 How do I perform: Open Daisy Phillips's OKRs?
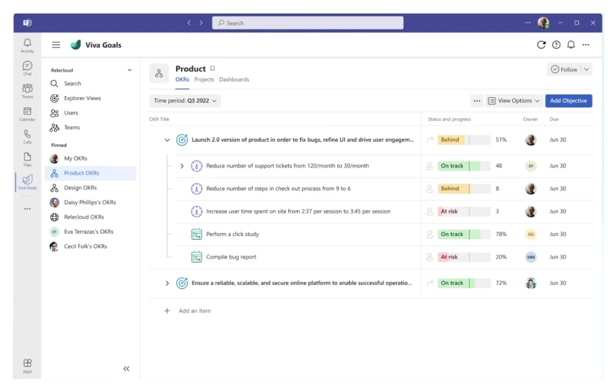click(x=91, y=202)
